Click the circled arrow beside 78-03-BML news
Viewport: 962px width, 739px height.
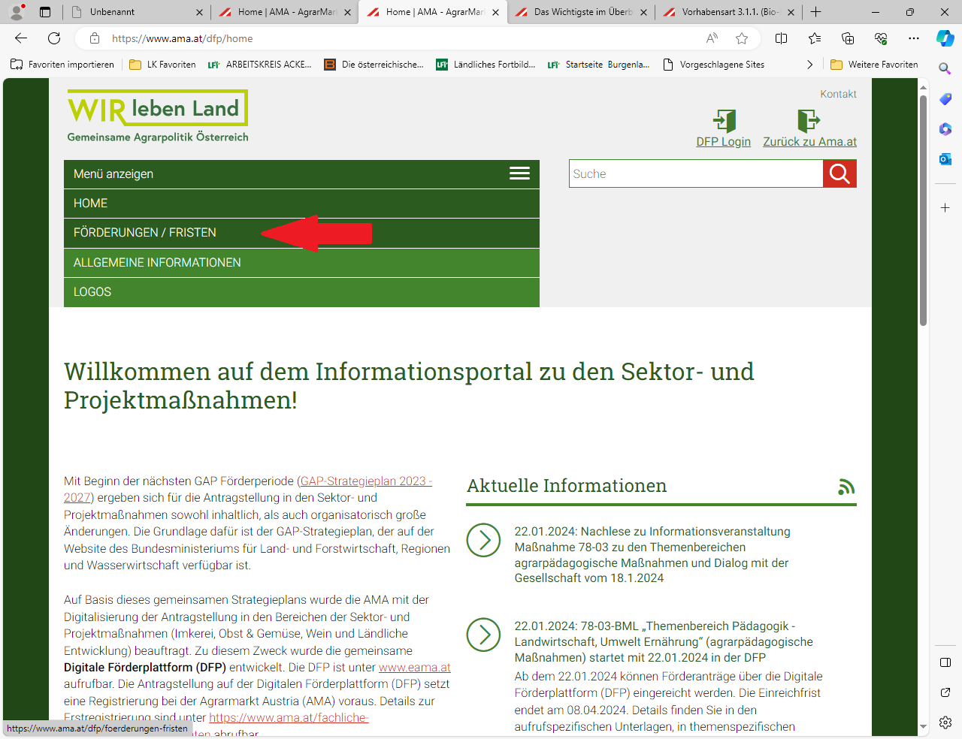[483, 635]
